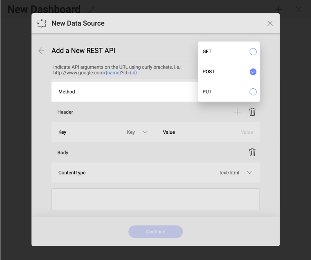This screenshot has height=260, width=311.
Task: Click the plus icon in dashboard top bar
Action: [x=279, y=9]
